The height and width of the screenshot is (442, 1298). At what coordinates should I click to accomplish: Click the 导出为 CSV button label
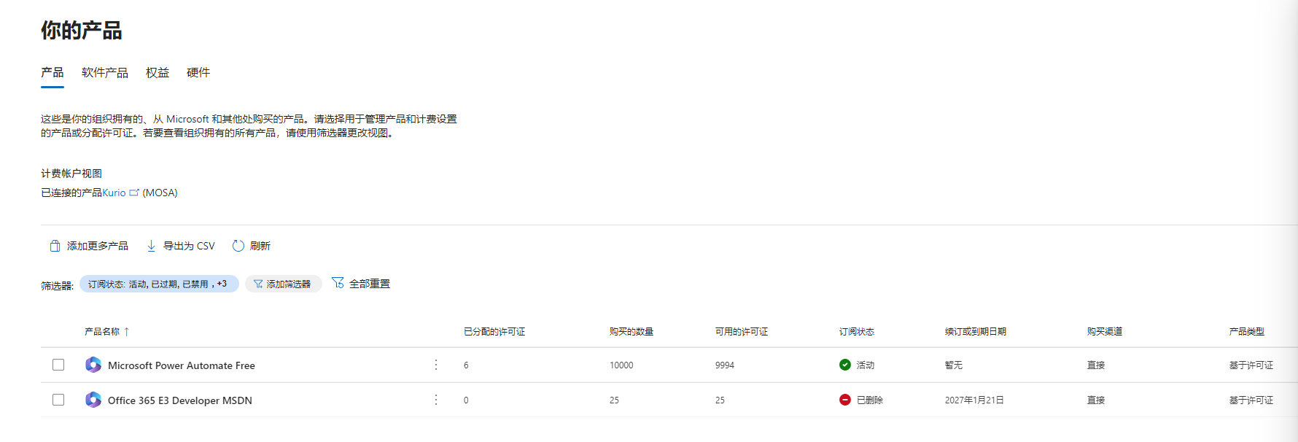[189, 246]
